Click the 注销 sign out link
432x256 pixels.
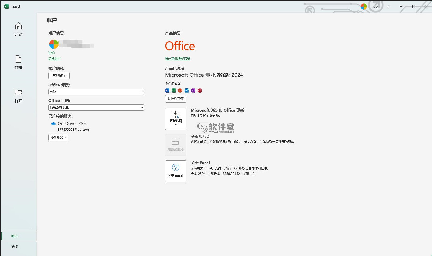click(x=51, y=53)
